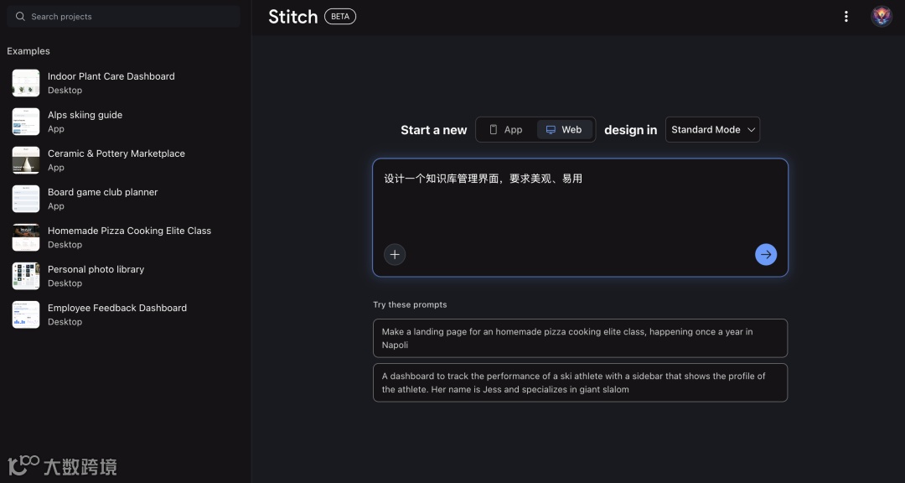The height and width of the screenshot is (483, 905).
Task: Click the Homemade Pizza Cooking thumbnail
Action: click(26, 237)
